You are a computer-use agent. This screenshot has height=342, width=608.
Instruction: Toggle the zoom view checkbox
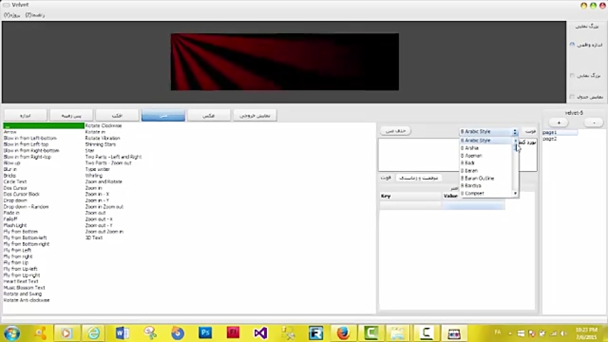tap(572, 76)
